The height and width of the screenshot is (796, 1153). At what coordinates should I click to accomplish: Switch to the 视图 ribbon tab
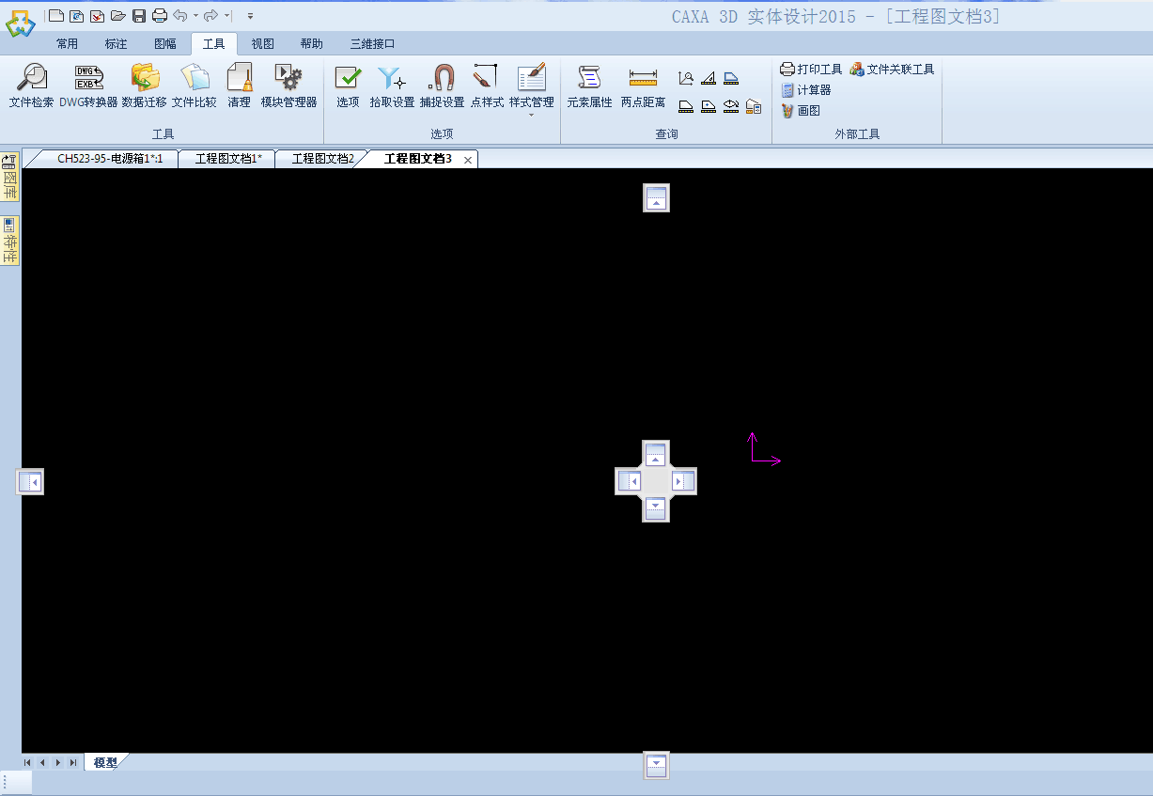pos(263,43)
